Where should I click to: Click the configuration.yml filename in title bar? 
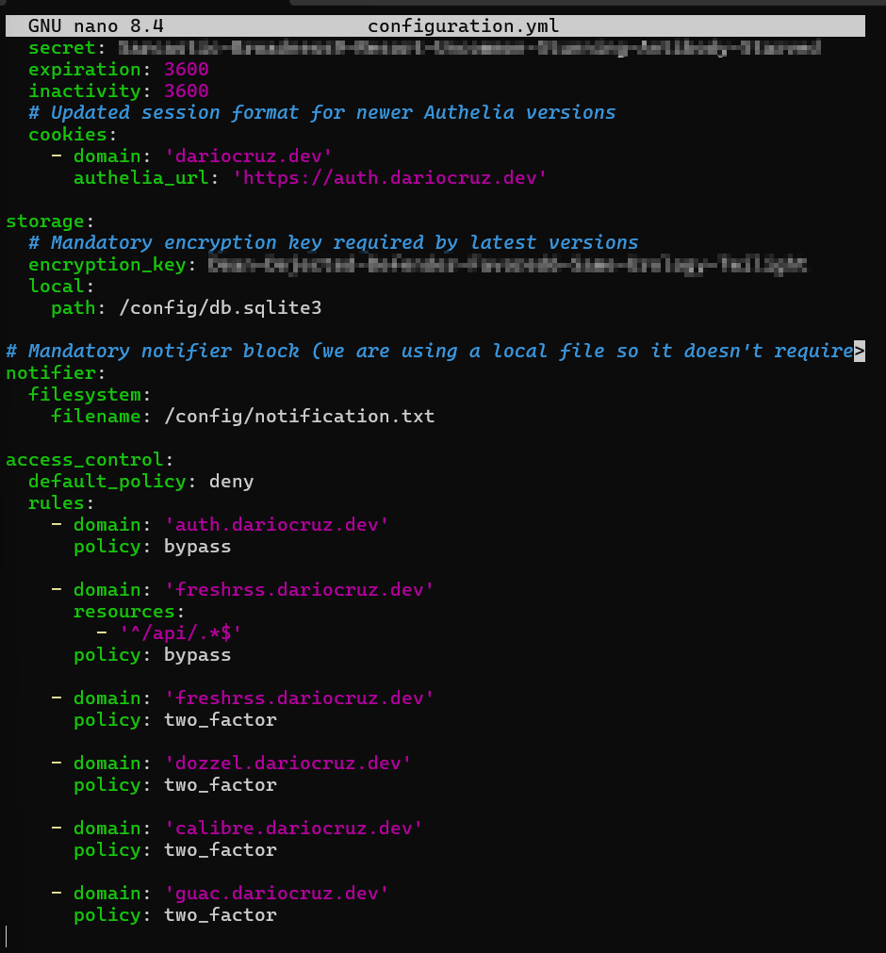click(463, 26)
